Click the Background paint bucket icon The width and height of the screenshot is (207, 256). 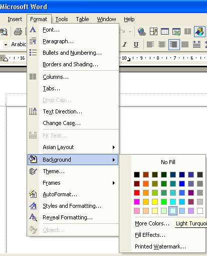33,159
